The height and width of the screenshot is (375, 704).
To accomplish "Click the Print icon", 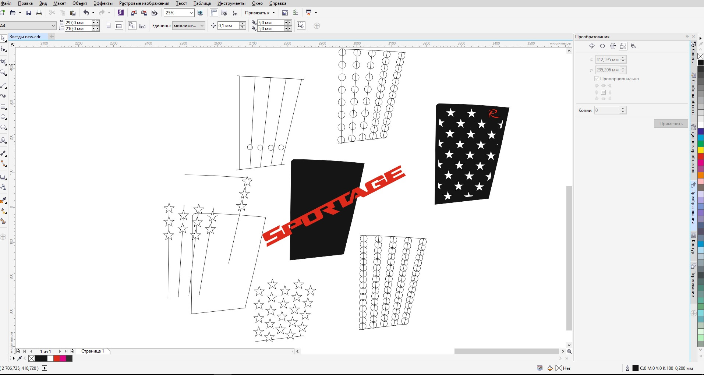I will [39, 13].
